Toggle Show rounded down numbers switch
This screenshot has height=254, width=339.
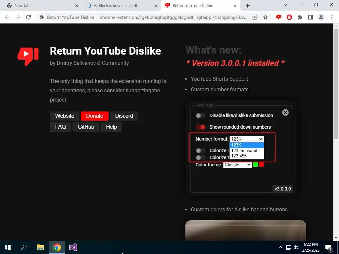[x=200, y=127]
